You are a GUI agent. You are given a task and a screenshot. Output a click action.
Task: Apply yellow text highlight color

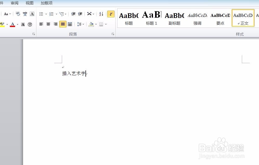(2, 24)
